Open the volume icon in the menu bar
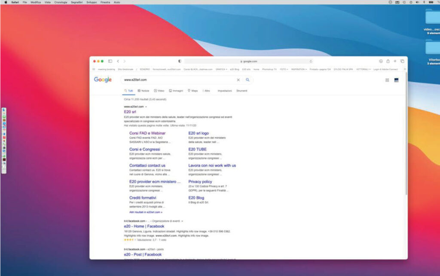This screenshot has height=276, width=440. coord(417,2)
